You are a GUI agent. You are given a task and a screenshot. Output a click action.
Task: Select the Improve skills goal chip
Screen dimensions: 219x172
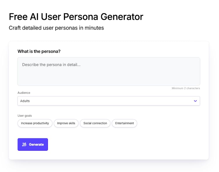66,123
